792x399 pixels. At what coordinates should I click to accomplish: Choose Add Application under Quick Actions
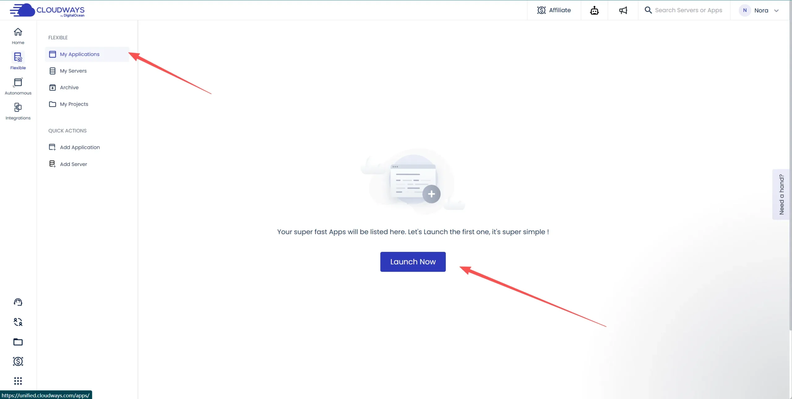(x=80, y=147)
